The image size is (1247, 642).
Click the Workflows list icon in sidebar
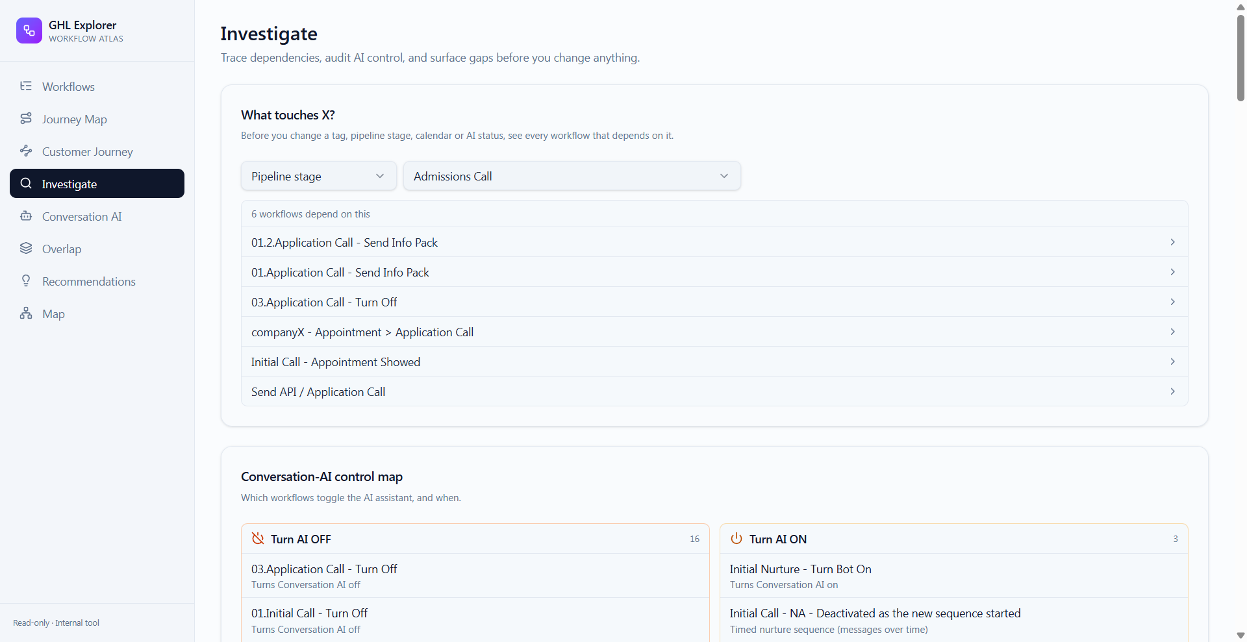point(26,86)
